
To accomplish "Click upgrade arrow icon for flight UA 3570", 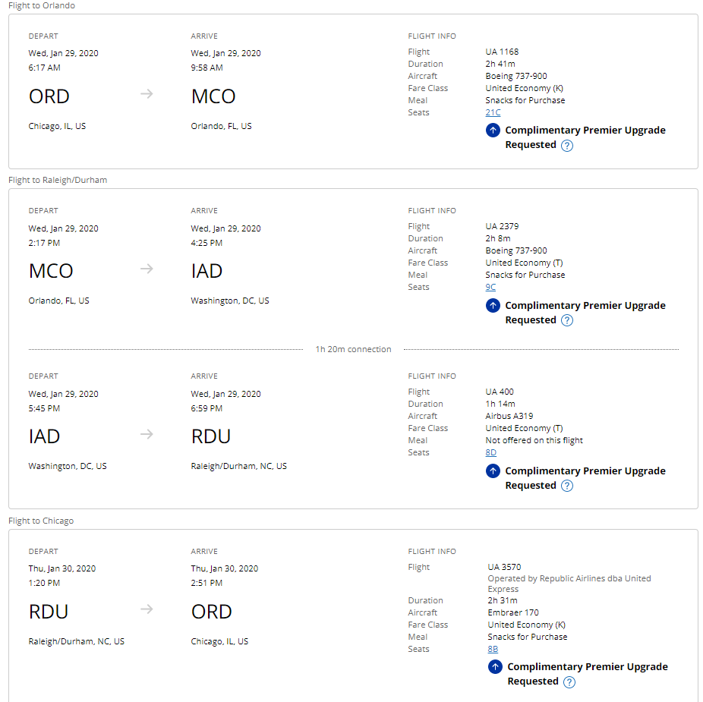I will tap(495, 667).
